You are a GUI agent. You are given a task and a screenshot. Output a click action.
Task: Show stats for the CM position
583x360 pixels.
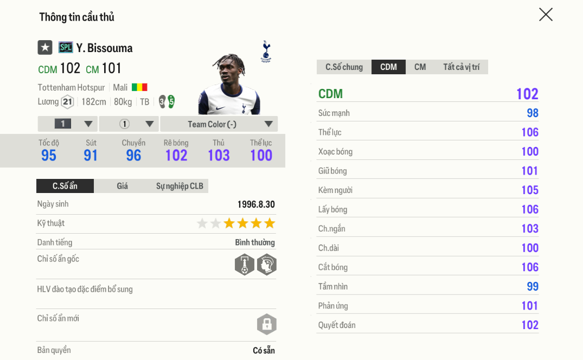(420, 67)
